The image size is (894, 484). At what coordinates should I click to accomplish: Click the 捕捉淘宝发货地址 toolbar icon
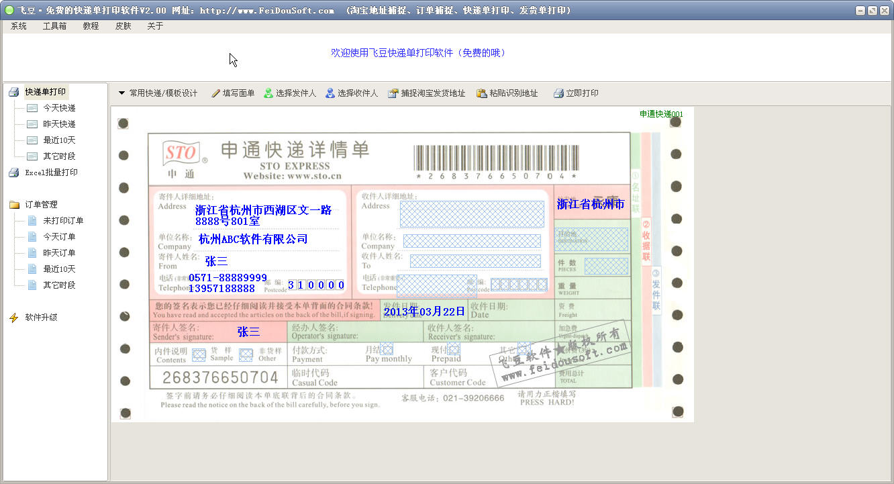[393, 93]
